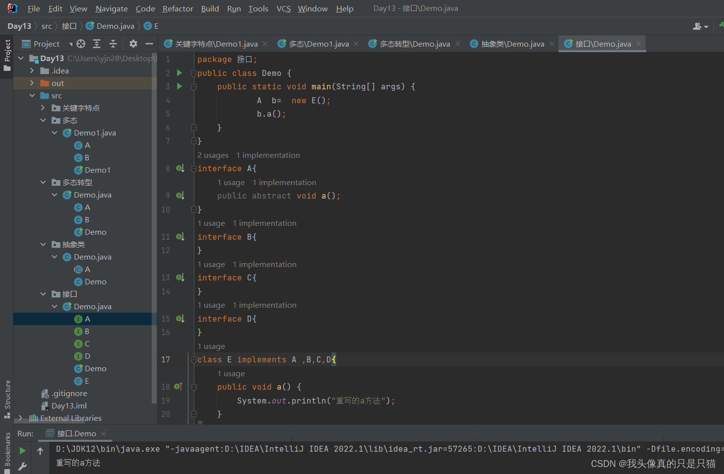The image size is (724, 474).
Task: Click '2 usages' hint above interface A
Action: [213, 155]
